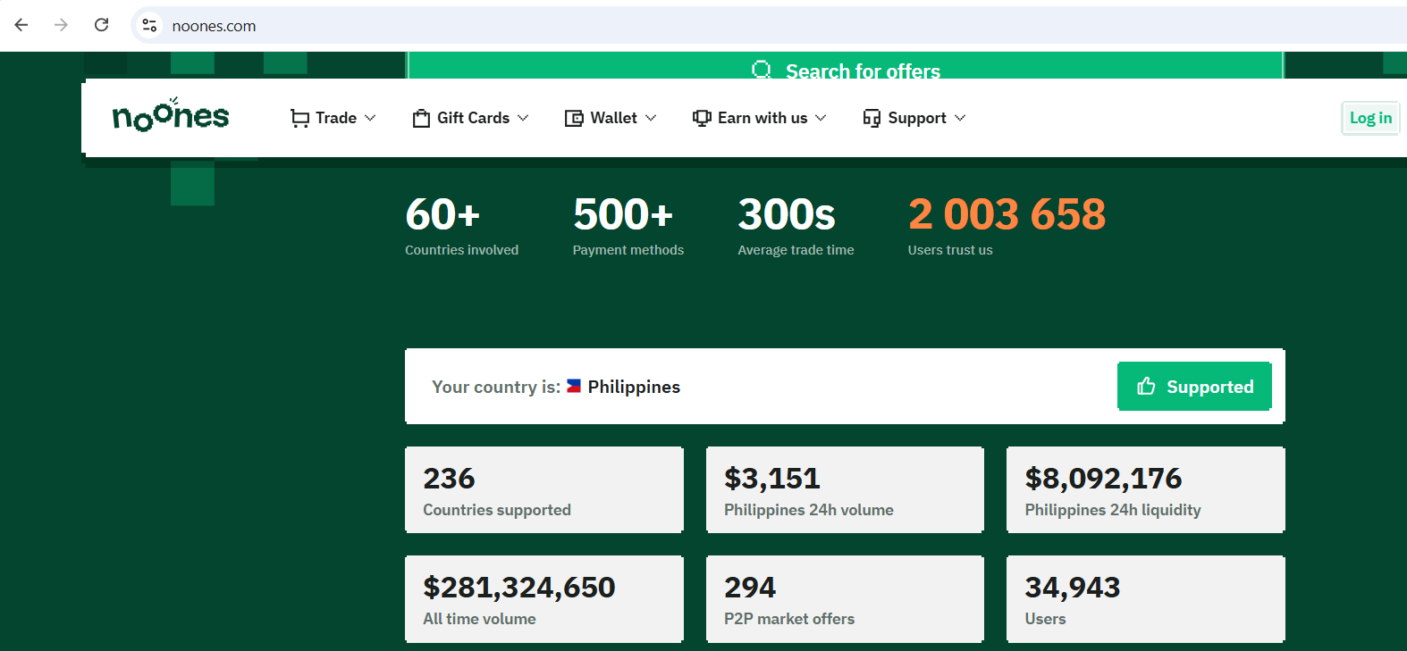Expand the Trade chevron arrow
1407x651 pixels.
tap(370, 118)
